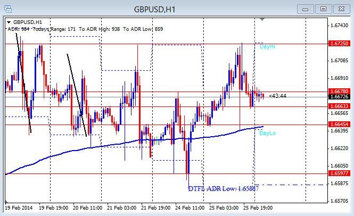The height and width of the screenshot is (216, 354).
Task: Click the 25 Feb 19:00 time label
Action: click(x=258, y=207)
